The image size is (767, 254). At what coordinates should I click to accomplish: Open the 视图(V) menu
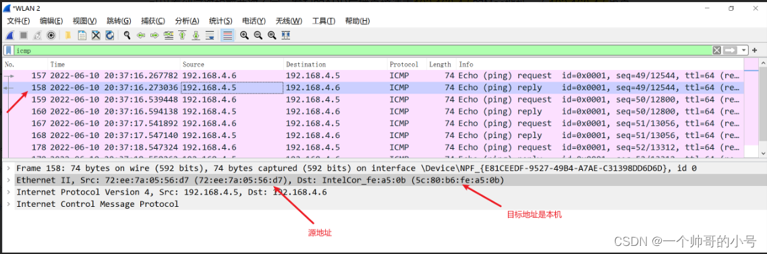click(x=84, y=21)
